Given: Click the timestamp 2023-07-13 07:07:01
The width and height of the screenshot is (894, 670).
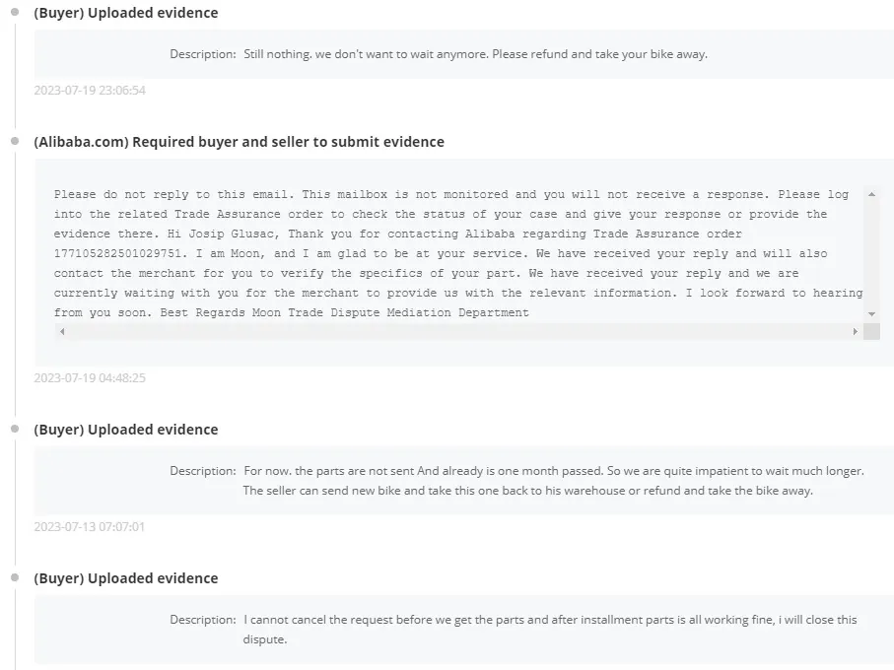Looking at the screenshot, I should (x=90, y=527).
